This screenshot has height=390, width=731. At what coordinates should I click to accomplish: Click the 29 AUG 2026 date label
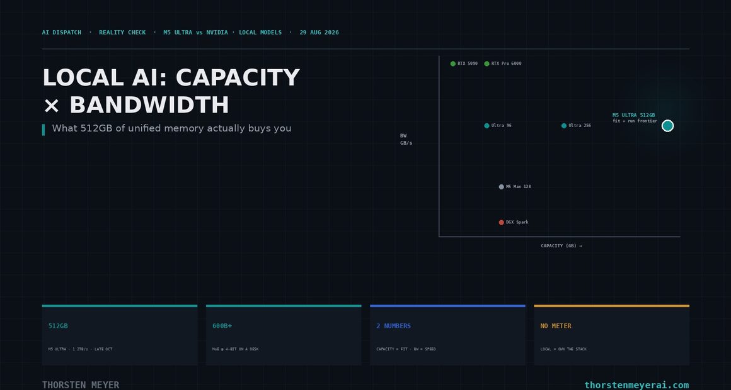tap(319, 33)
